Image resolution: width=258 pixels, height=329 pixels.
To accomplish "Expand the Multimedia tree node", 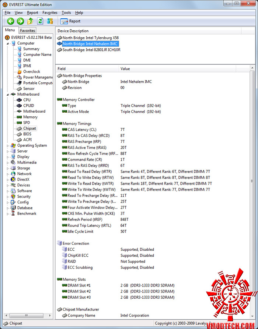I will point(8,162).
